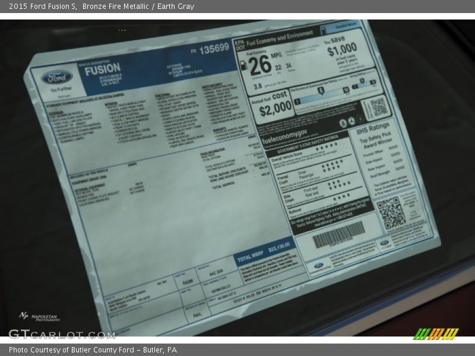Screen dimensions: 475x356
Task: Click the "RAIL" shipping method box
Action: (197, 315)
